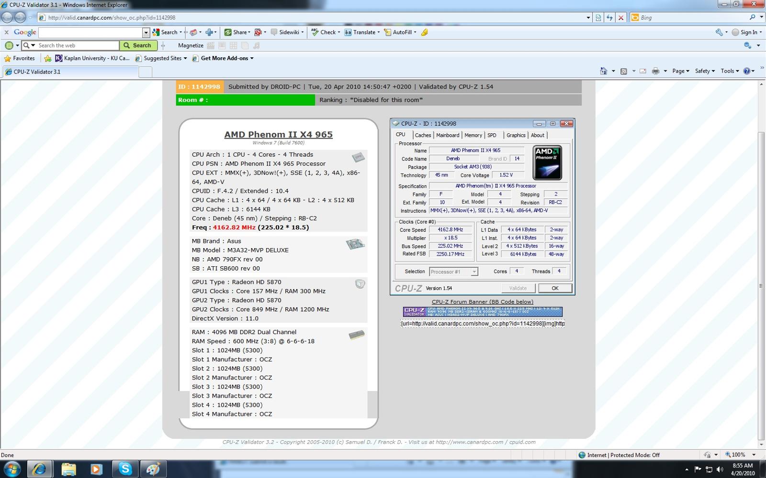The height and width of the screenshot is (478, 766).
Task: Close the Google Toolbar with its X
Action: [x=6, y=32]
